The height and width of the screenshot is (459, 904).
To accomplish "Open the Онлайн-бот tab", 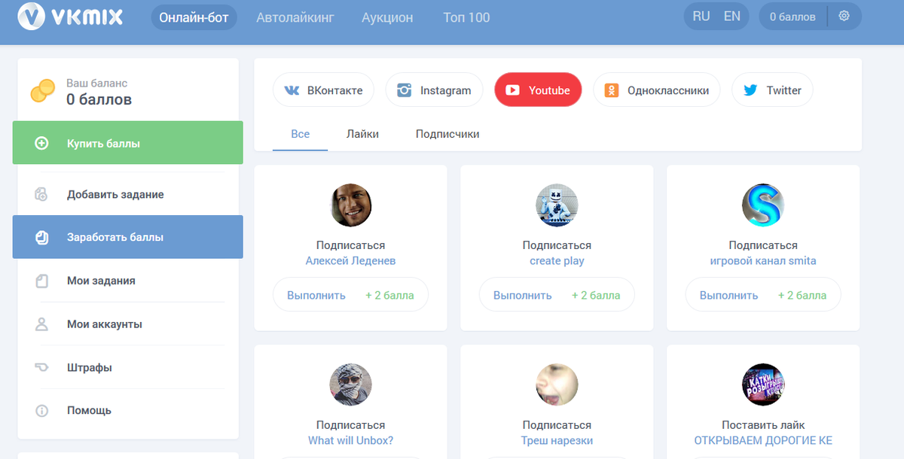I will coord(194,17).
